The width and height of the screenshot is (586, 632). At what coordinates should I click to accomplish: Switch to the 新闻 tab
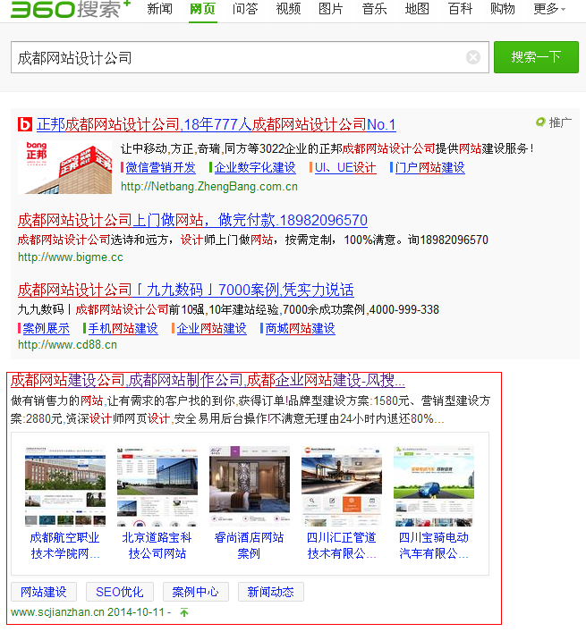coord(159,9)
